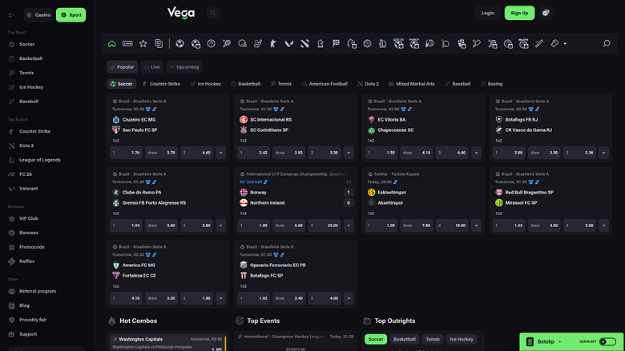Select the Popular tab

click(x=123, y=67)
